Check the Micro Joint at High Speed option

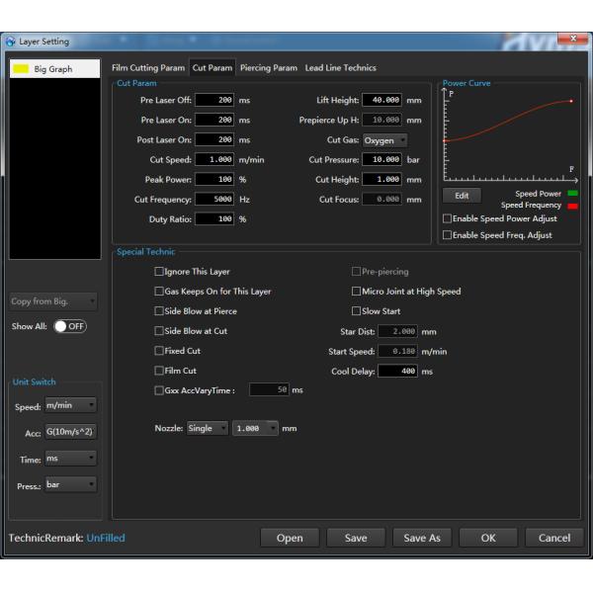[357, 292]
